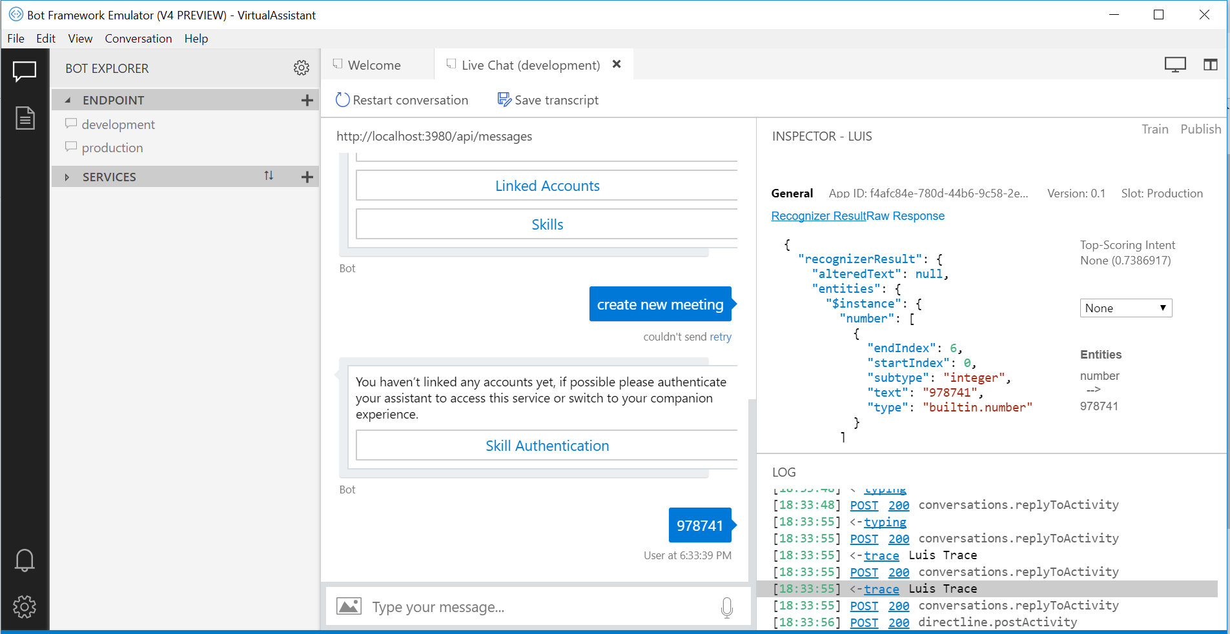The width and height of the screenshot is (1230, 634).
Task: Click the retry link under failed message
Action: [721, 337]
